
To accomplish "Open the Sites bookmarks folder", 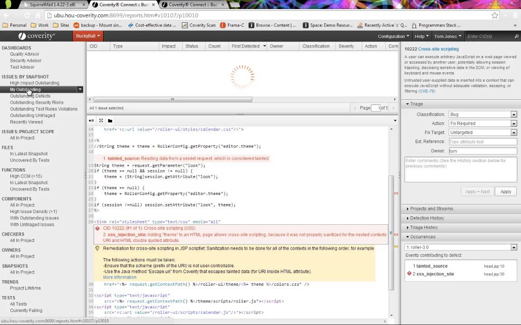I will [x=61, y=25].
